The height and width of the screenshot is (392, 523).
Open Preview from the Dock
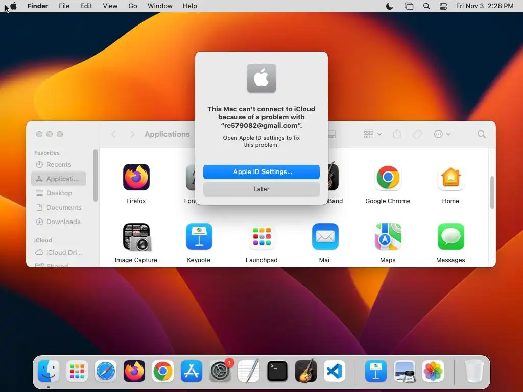405,371
